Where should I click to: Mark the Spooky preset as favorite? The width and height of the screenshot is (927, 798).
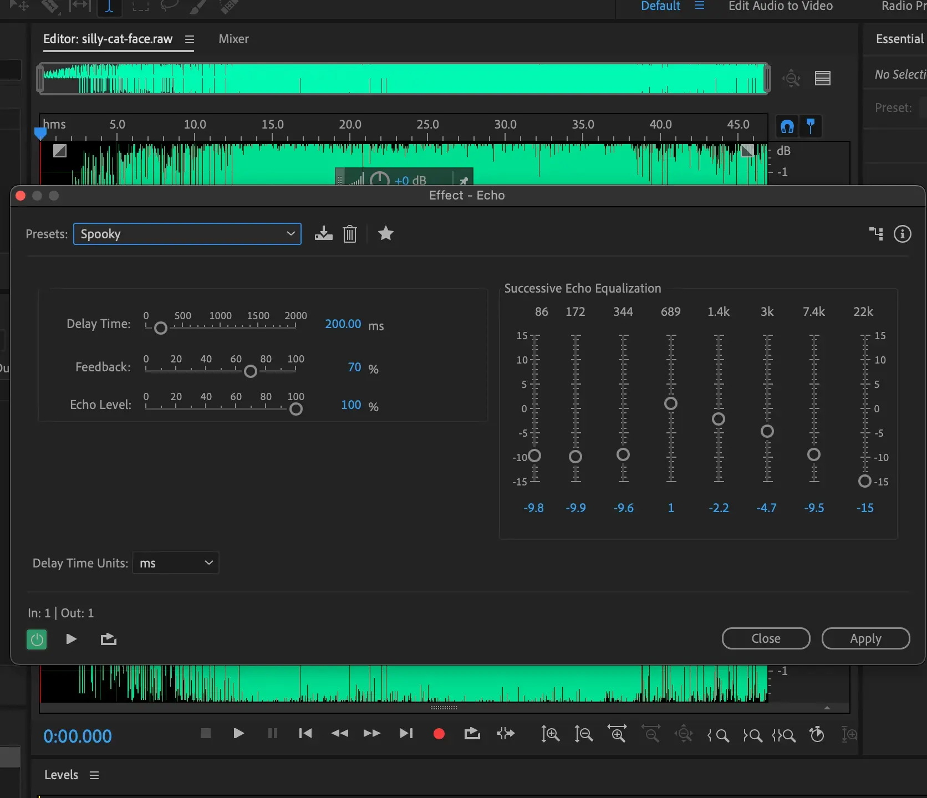pos(386,233)
